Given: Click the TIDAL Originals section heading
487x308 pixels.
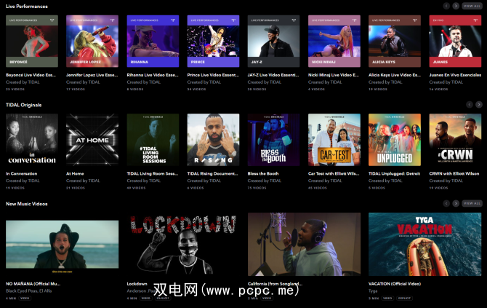Looking at the screenshot, I should coord(23,105).
